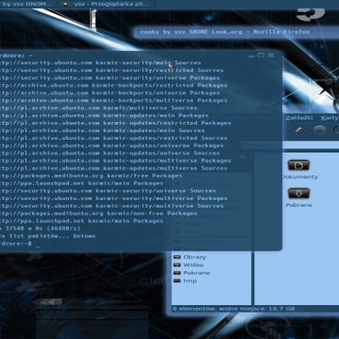Open the Zakładki menu in file manager
This screenshot has height=339, width=339.
click(299, 118)
